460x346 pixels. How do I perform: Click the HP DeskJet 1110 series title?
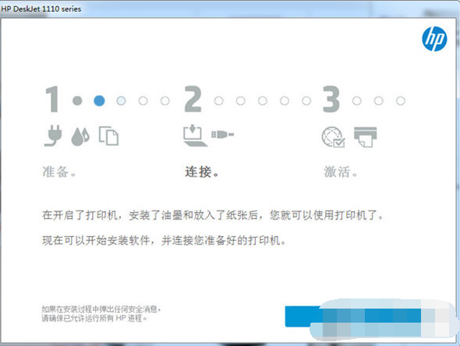[41, 9]
